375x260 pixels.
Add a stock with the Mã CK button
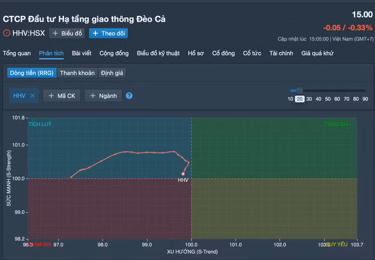tap(62, 96)
